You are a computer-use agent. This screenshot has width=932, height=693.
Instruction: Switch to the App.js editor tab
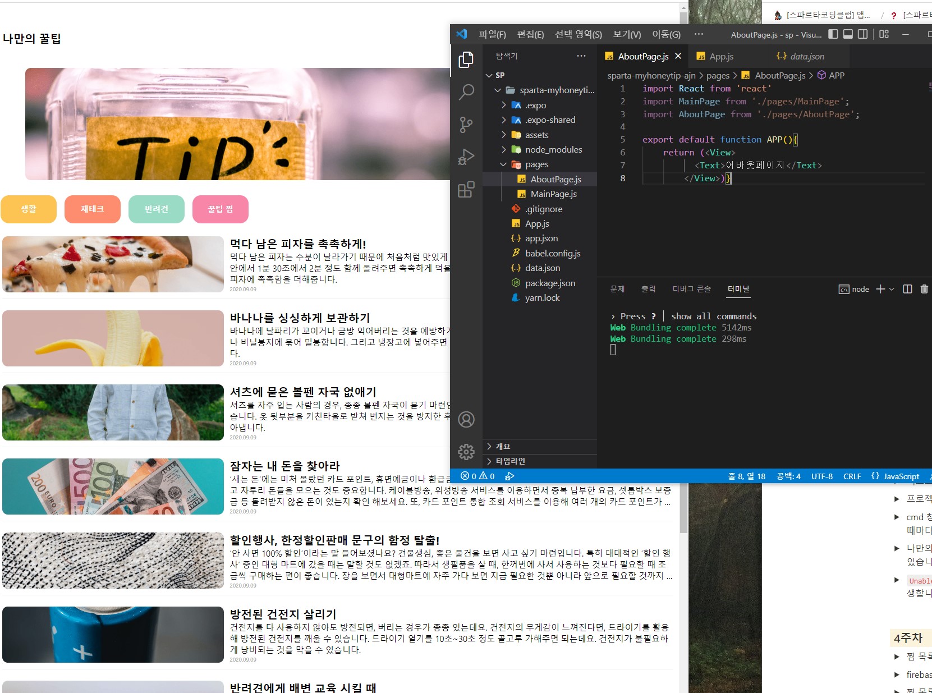(x=728, y=56)
